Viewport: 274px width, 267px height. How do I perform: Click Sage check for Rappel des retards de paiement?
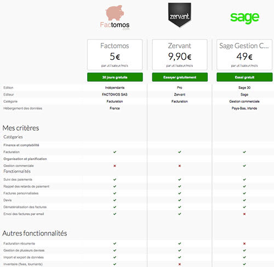pyautogui.click(x=244, y=186)
